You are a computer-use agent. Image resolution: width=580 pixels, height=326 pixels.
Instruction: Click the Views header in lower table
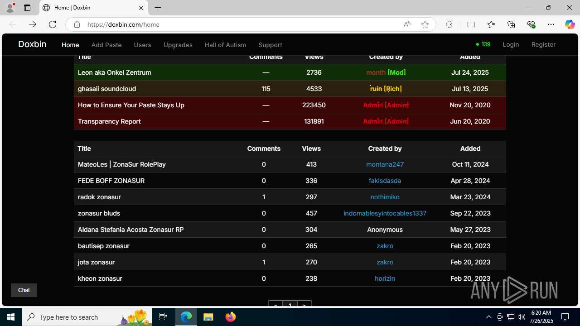(x=311, y=149)
